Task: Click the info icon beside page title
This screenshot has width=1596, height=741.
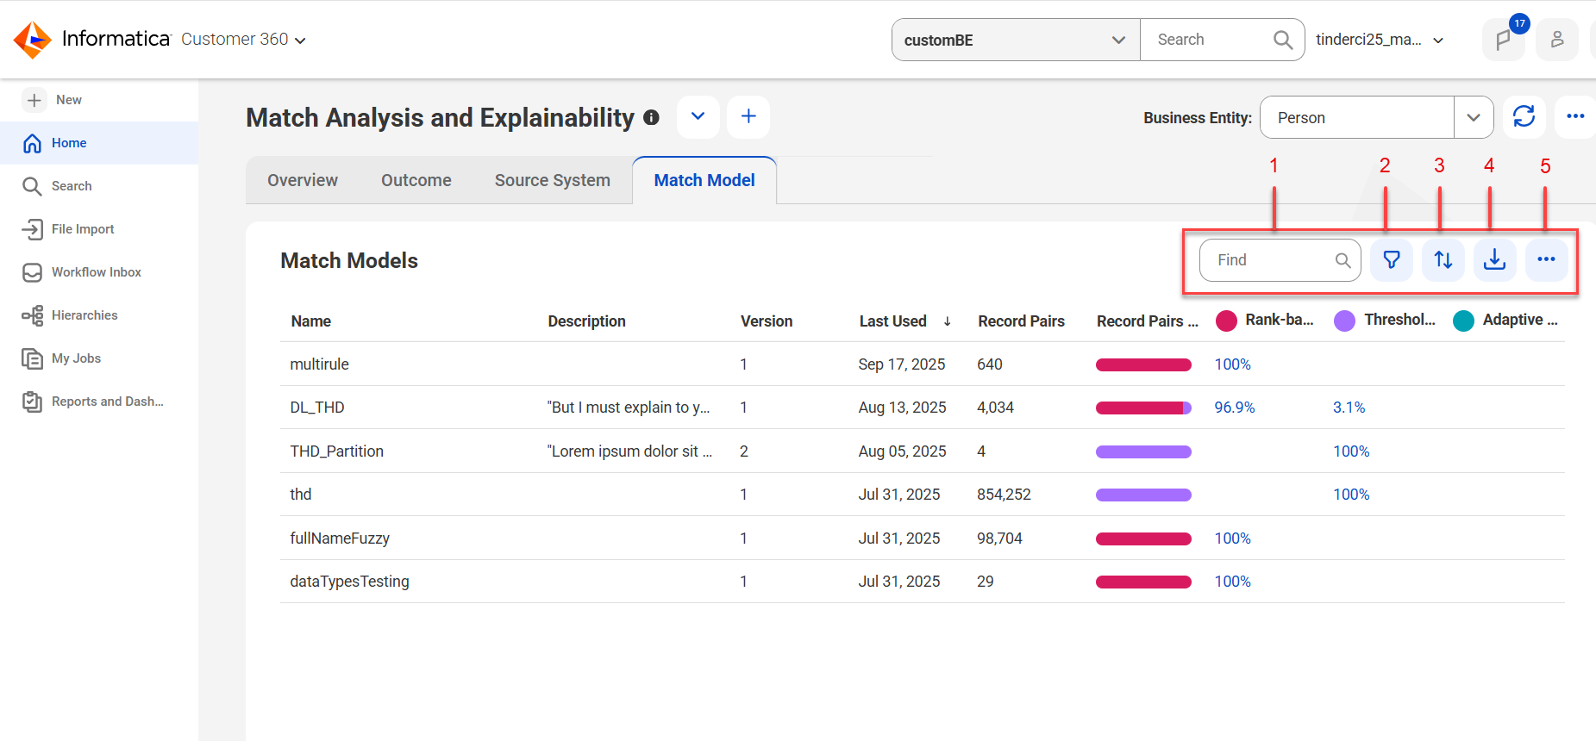Action: [652, 117]
